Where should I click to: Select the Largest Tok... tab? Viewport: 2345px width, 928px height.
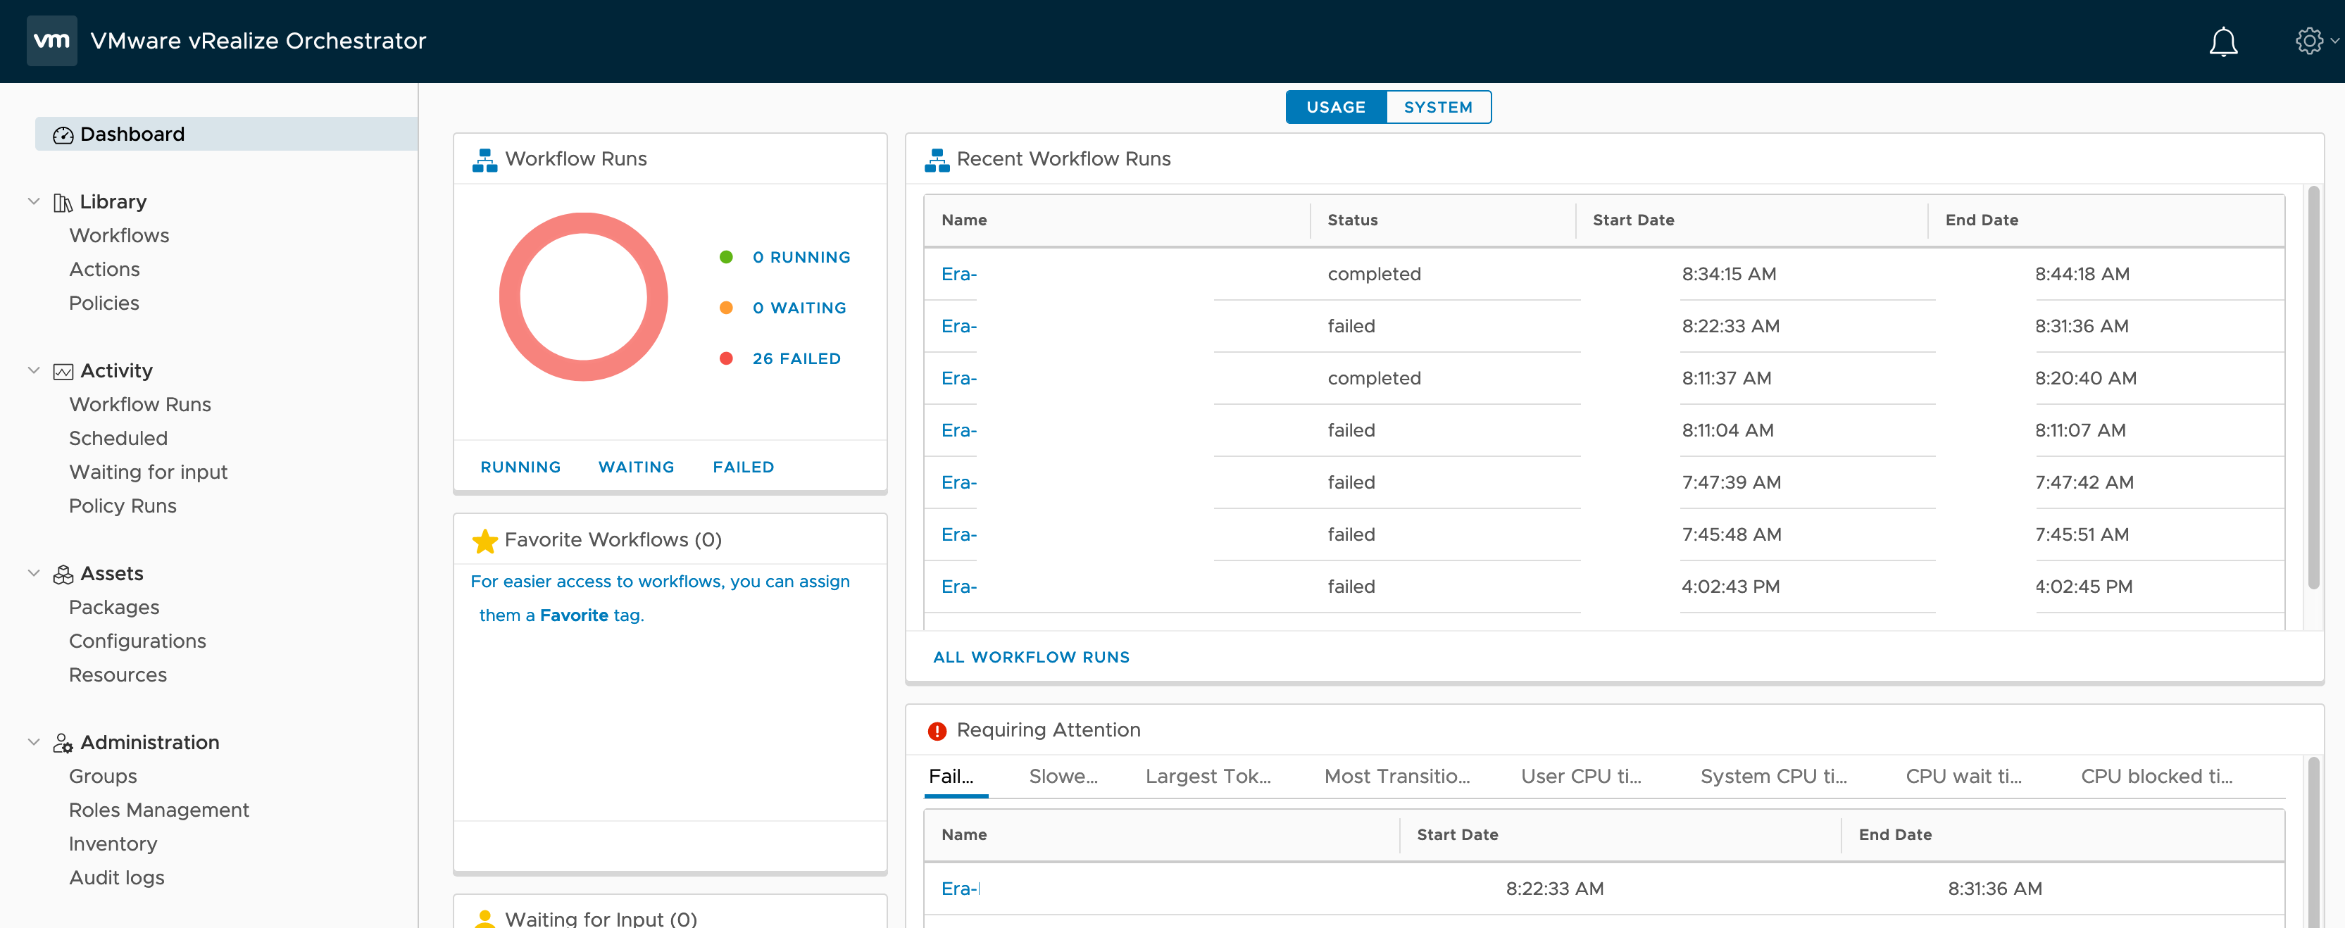click(1208, 777)
